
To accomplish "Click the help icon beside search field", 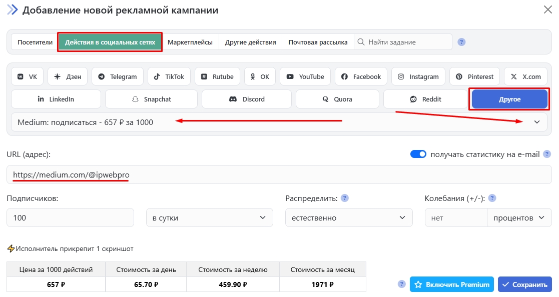I will click(x=462, y=42).
